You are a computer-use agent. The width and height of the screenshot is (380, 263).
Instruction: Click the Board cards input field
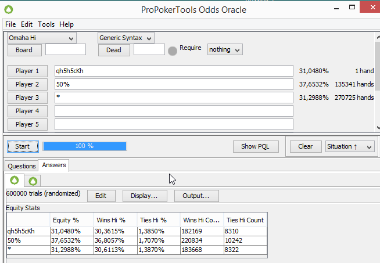(66, 50)
